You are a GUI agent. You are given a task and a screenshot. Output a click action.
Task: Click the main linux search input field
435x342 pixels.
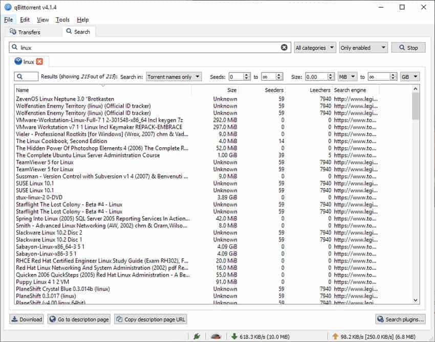coord(150,48)
